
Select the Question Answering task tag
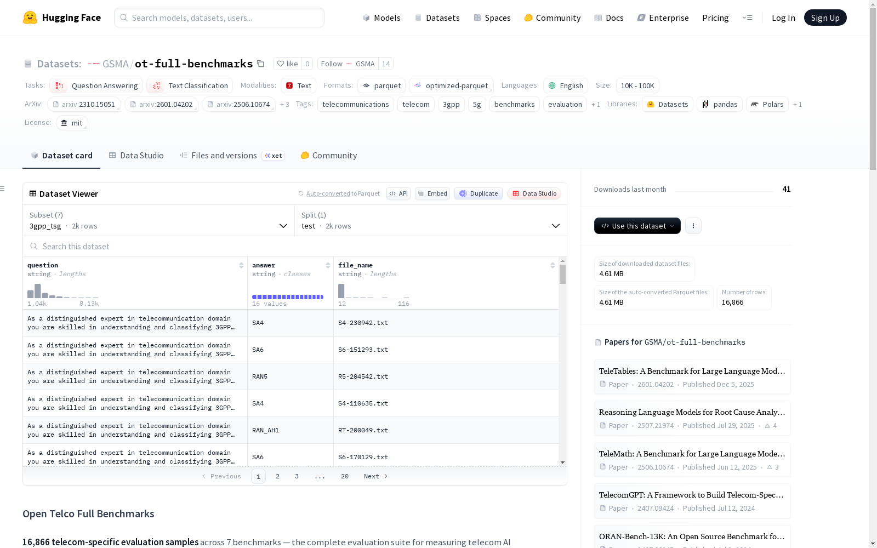[96, 85]
